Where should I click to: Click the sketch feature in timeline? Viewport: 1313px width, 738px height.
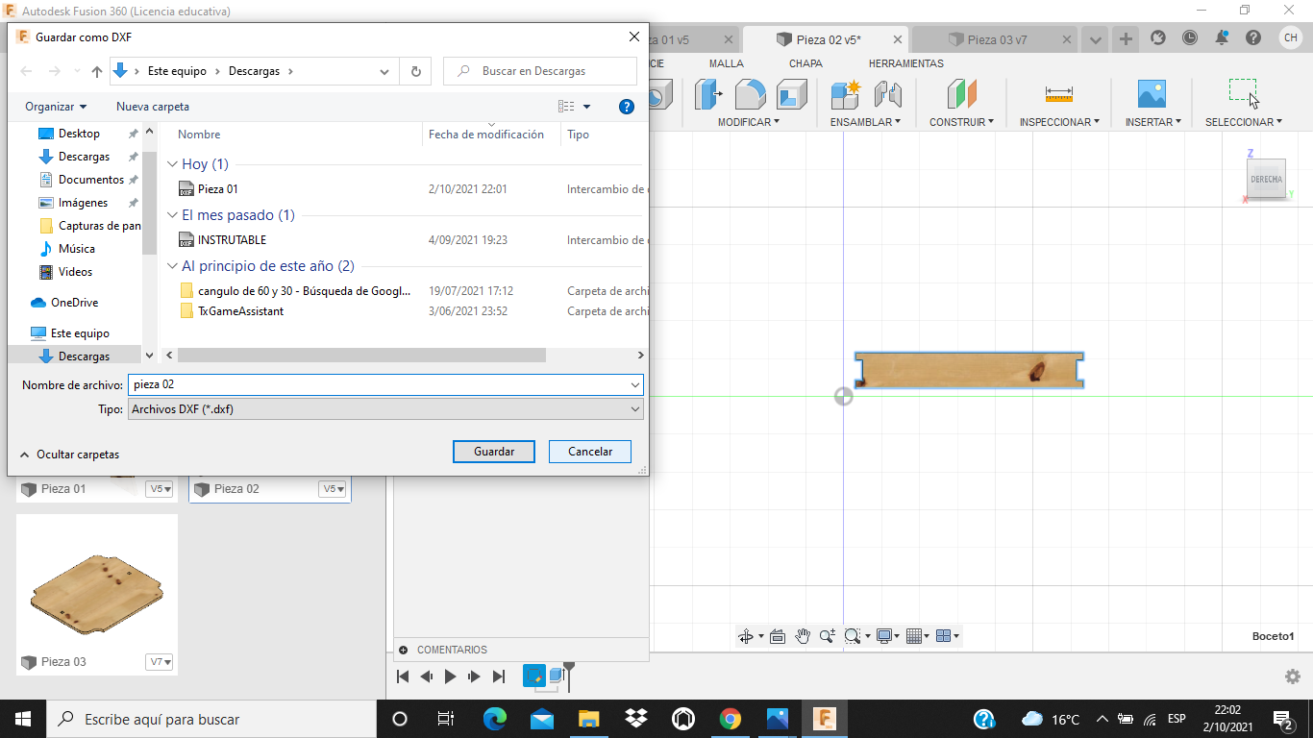(533, 676)
